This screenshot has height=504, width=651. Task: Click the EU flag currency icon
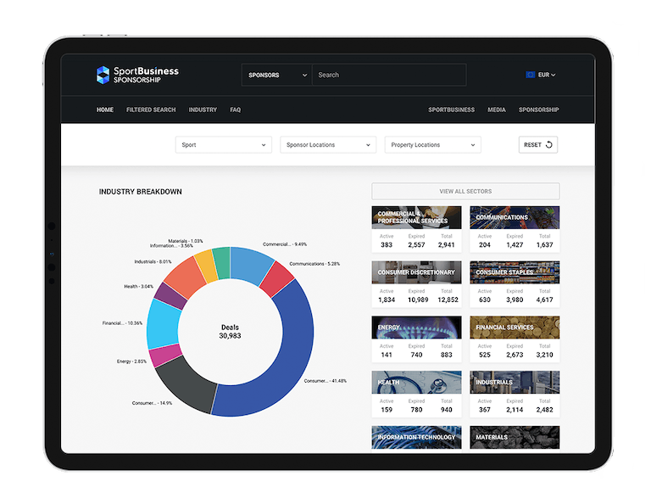click(x=530, y=75)
